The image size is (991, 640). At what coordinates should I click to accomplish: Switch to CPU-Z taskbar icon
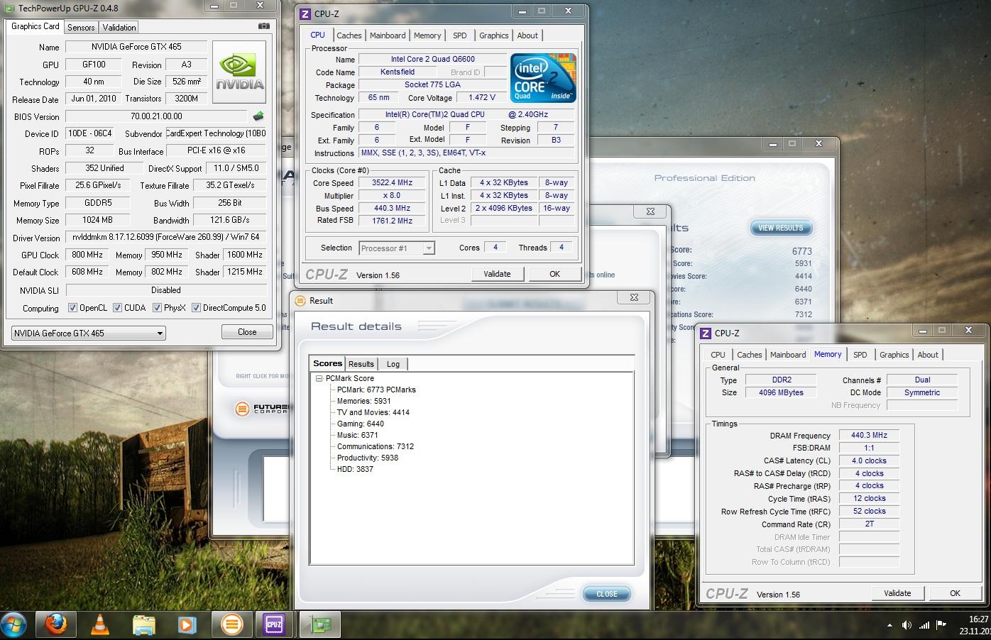(x=273, y=625)
